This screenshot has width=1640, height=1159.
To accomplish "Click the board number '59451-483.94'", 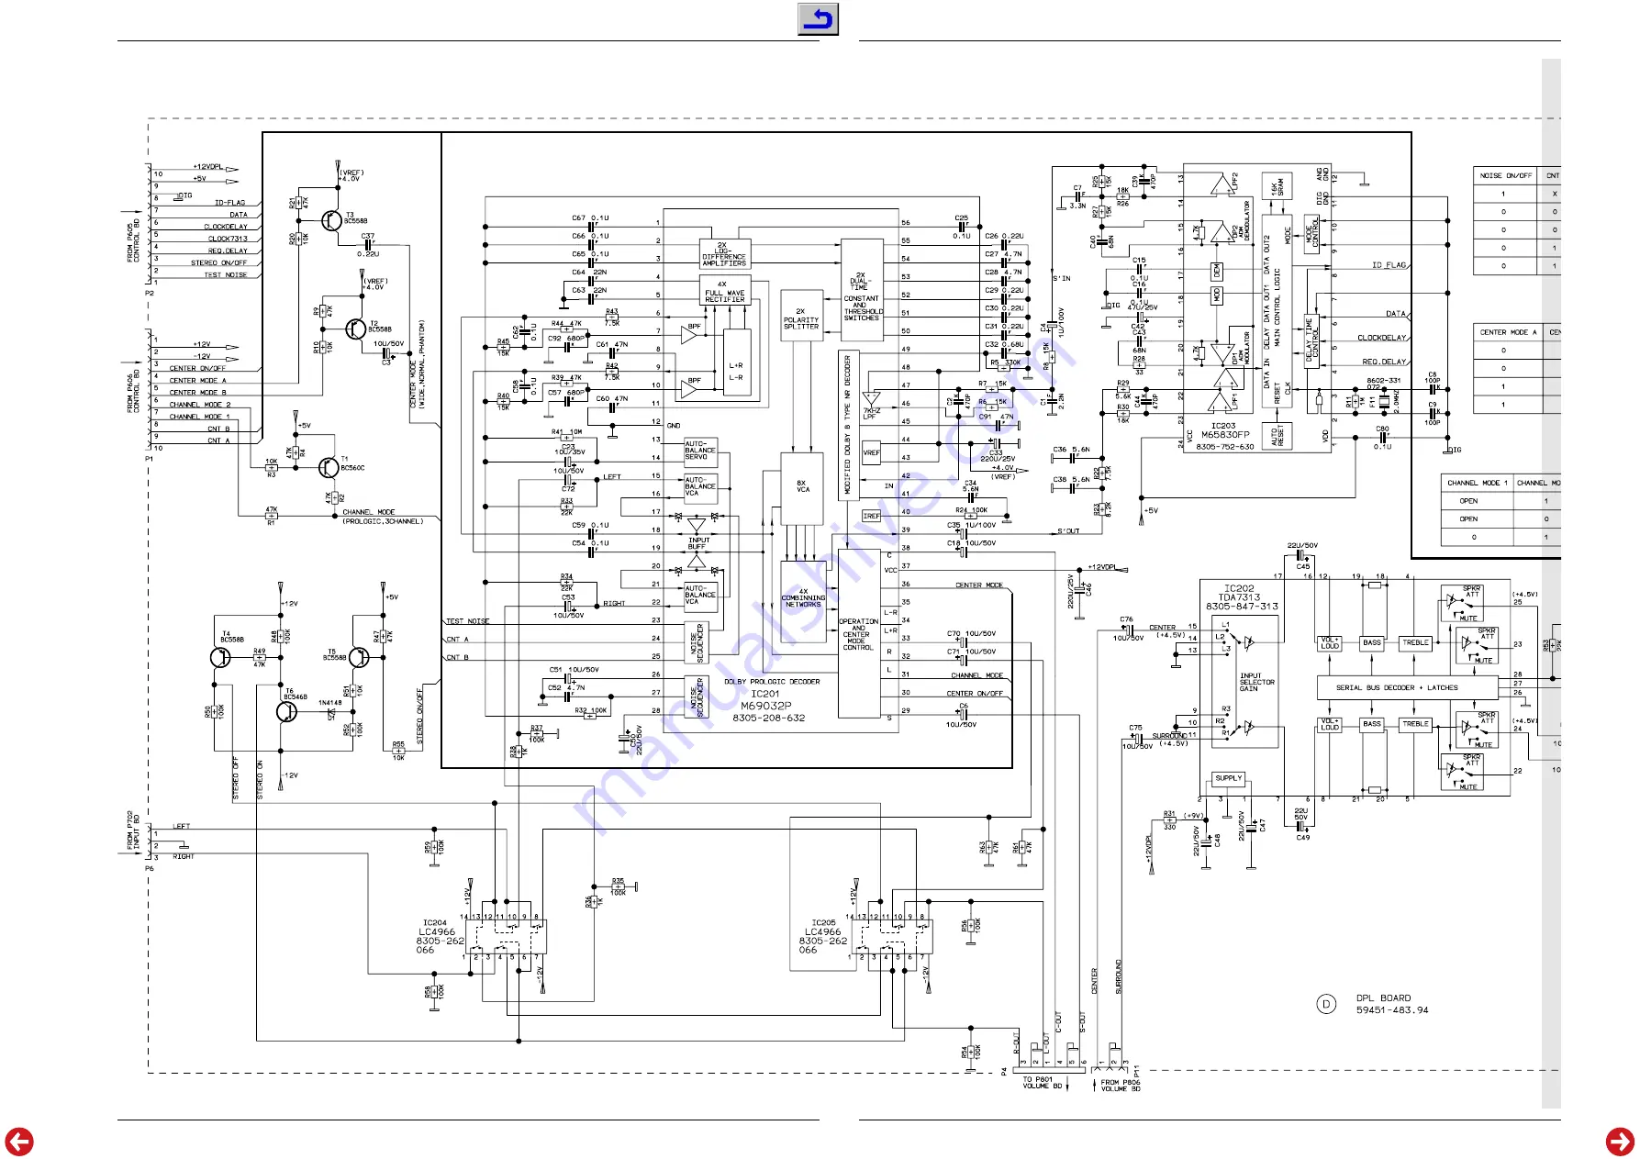I will pyautogui.click(x=1392, y=1010).
